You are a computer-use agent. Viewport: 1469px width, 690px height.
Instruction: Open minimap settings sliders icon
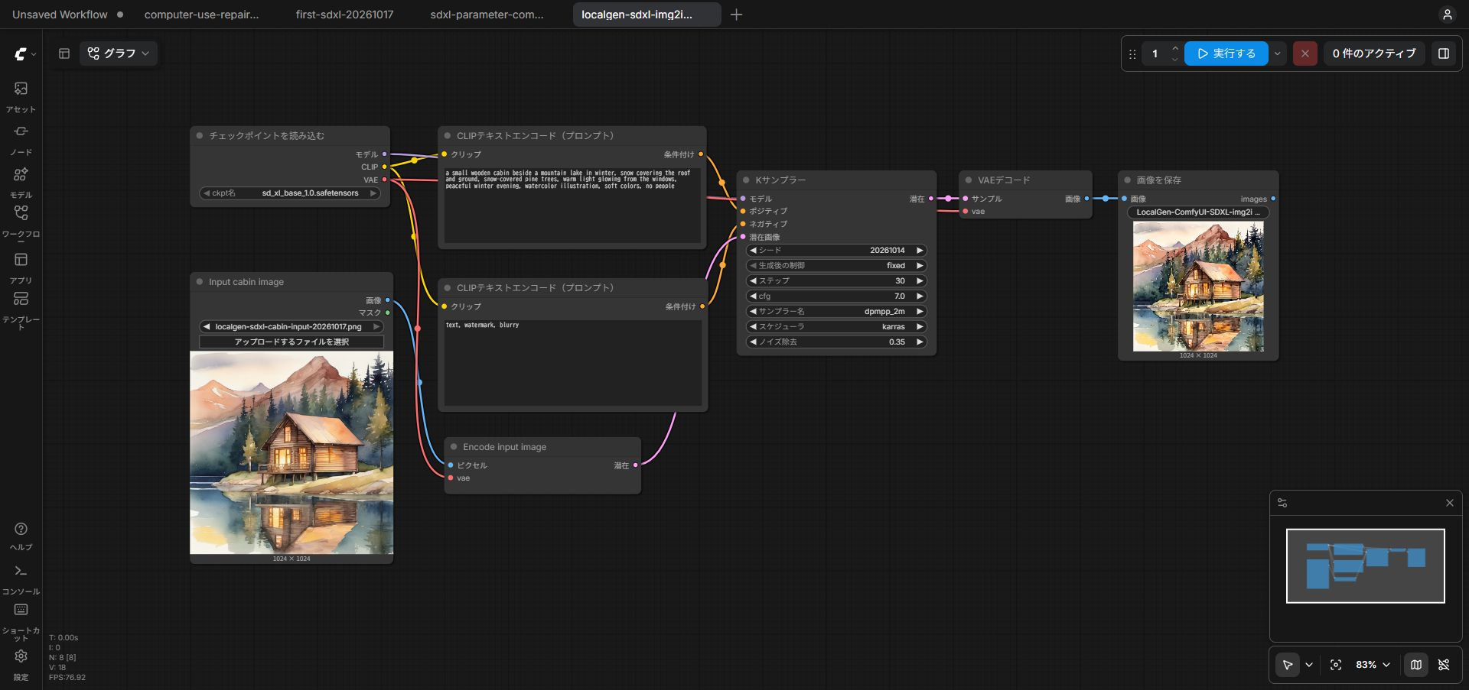tap(1282, 503)
